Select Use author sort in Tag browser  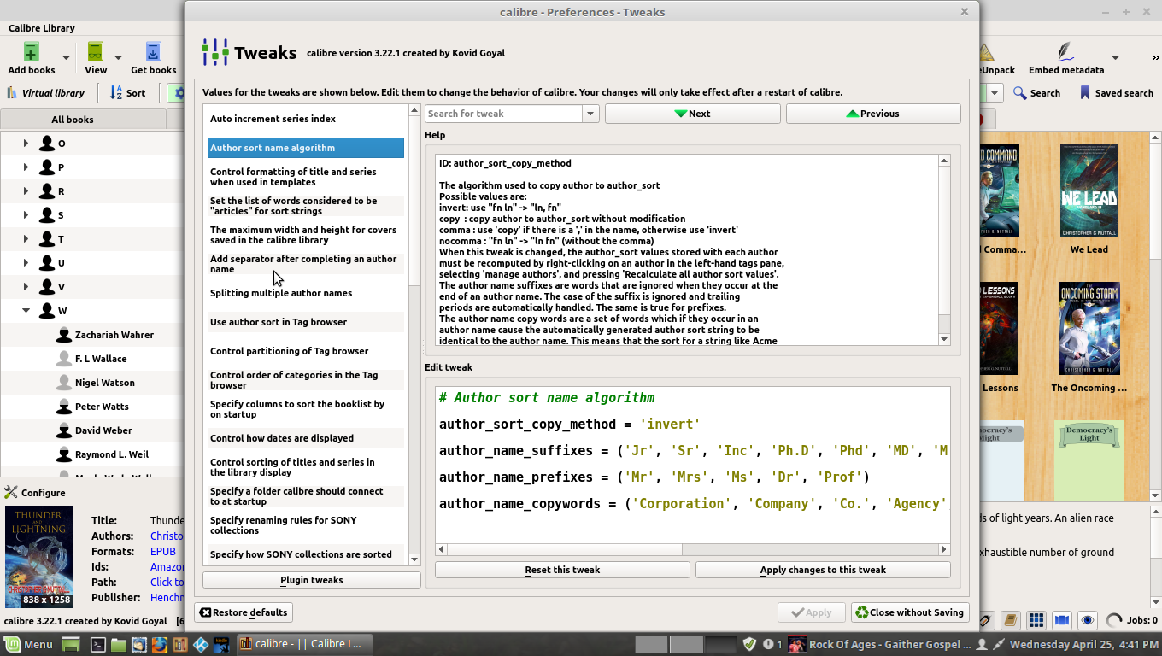[x=306, y=322]
